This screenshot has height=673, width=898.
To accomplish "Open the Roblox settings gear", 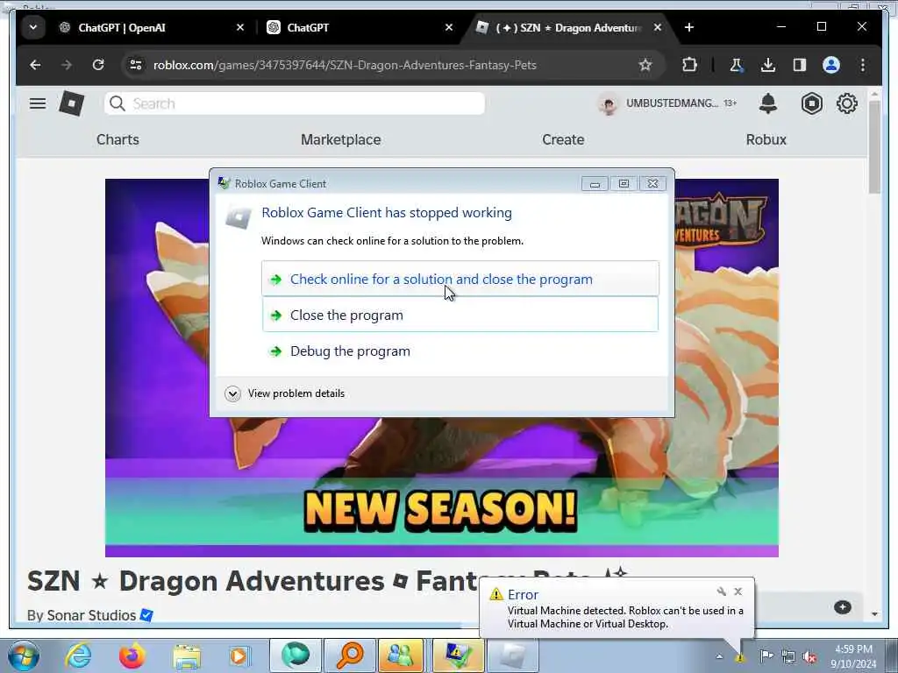I will coord(846,103).
